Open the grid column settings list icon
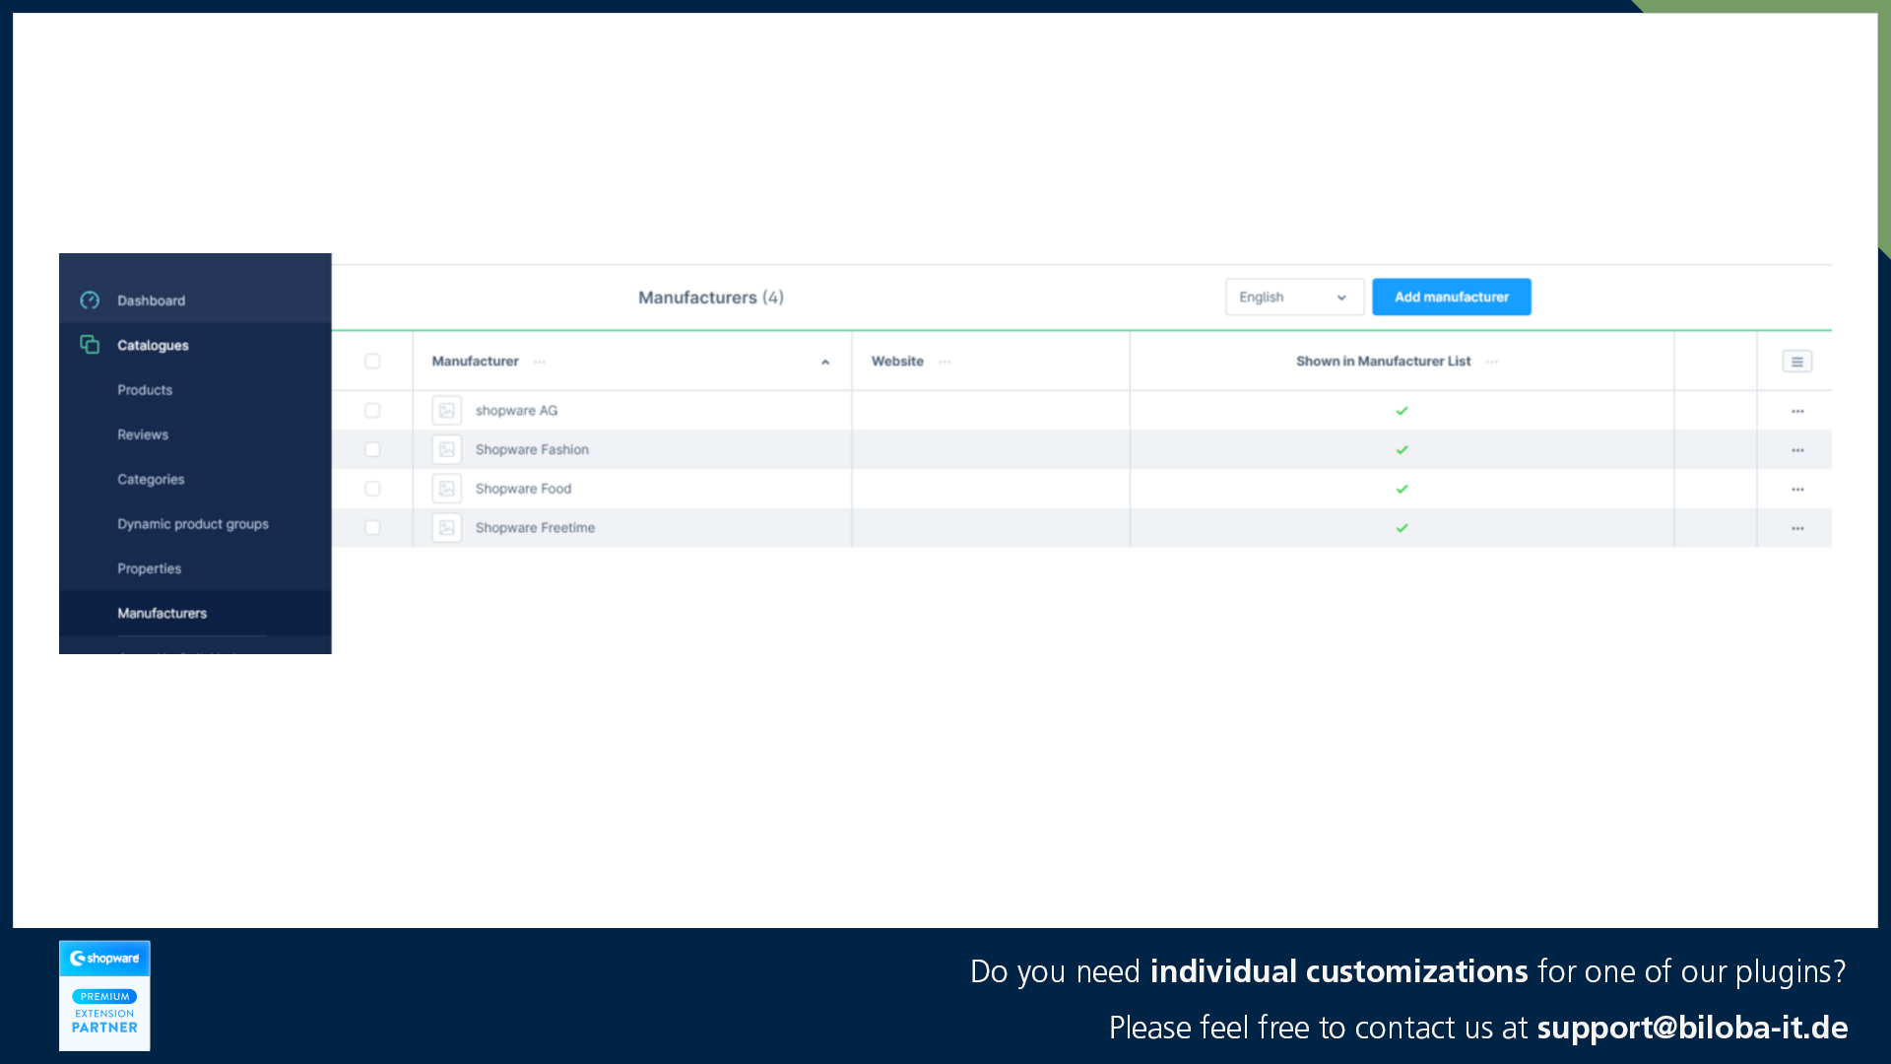Viewport: 1891px width, 1064px height. (1797, 362)
